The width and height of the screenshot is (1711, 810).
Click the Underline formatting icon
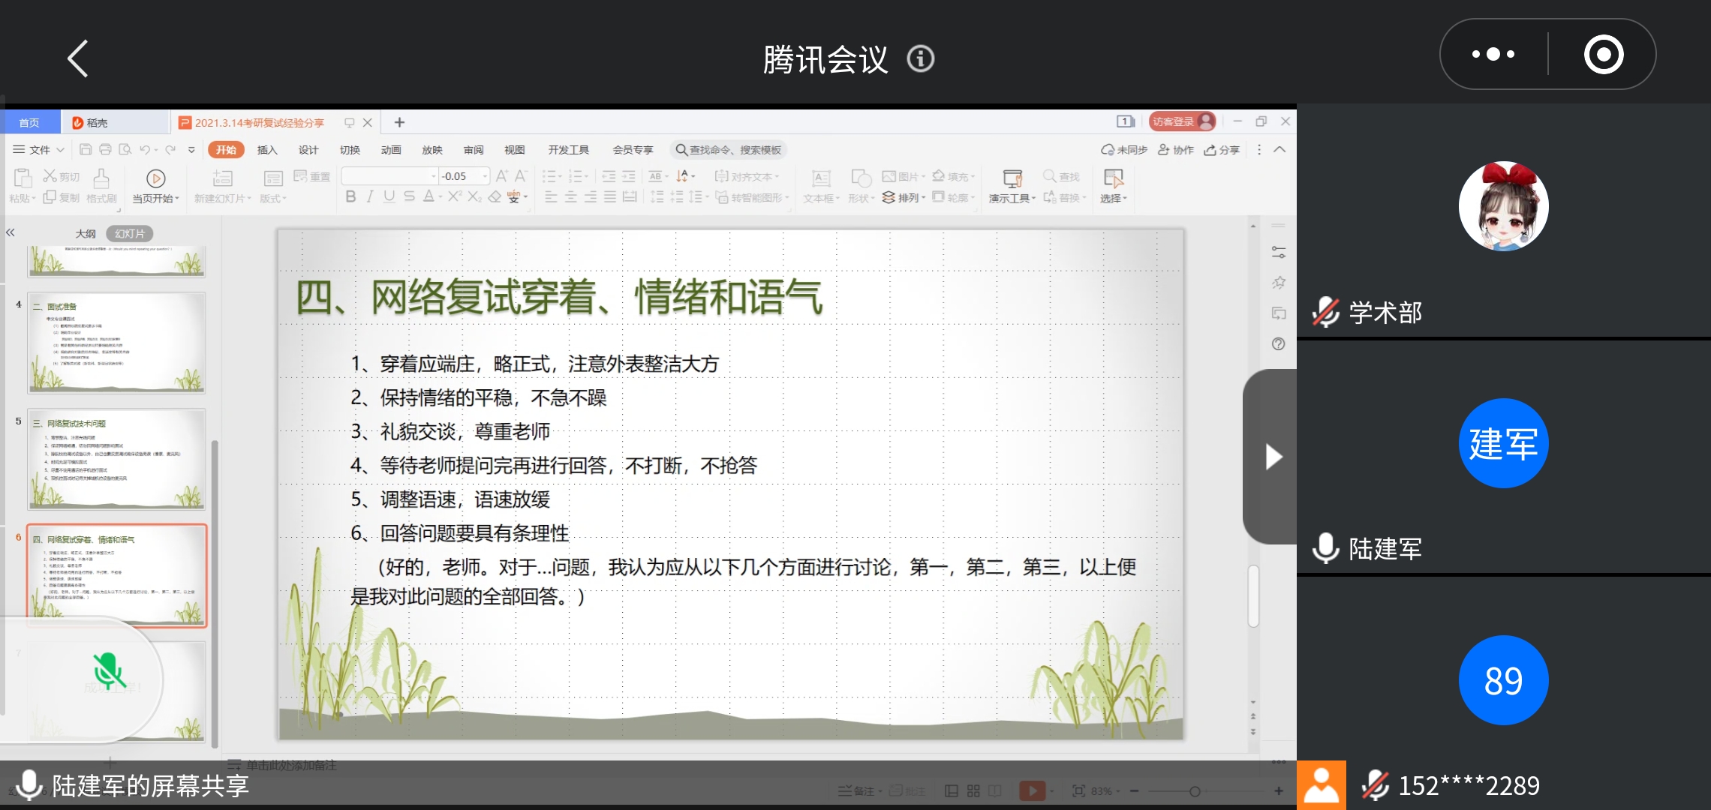tap(389, 196)
